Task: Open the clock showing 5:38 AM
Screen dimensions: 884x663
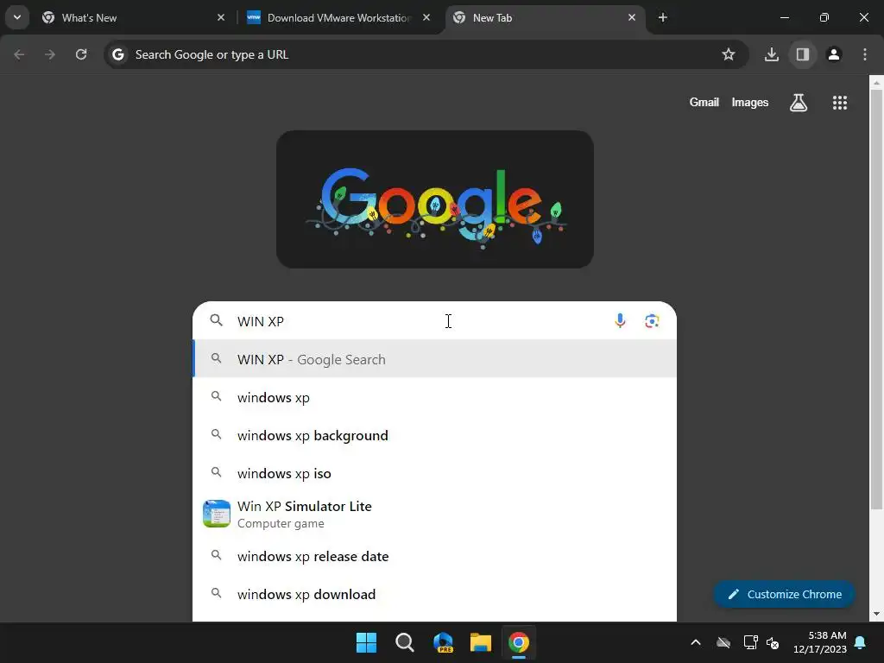Action: coord(820,642)
